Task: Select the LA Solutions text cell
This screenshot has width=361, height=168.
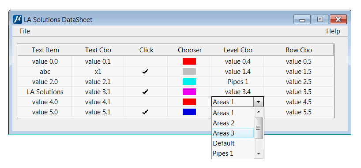Action: [45, 92]
